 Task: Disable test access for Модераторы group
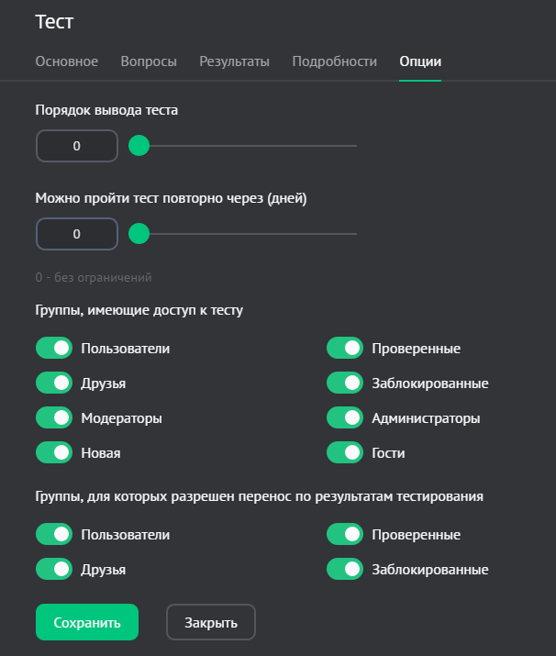coord(54,417)
